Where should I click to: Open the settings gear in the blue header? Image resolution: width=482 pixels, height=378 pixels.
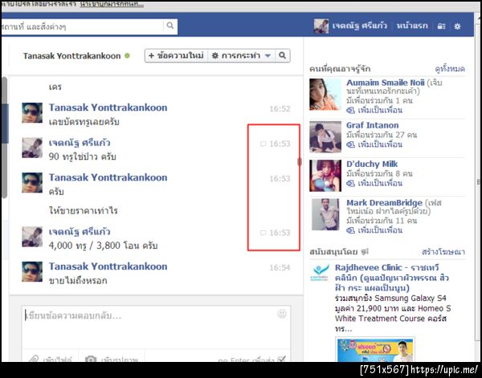pyautogui.click(x=457, y=26)
